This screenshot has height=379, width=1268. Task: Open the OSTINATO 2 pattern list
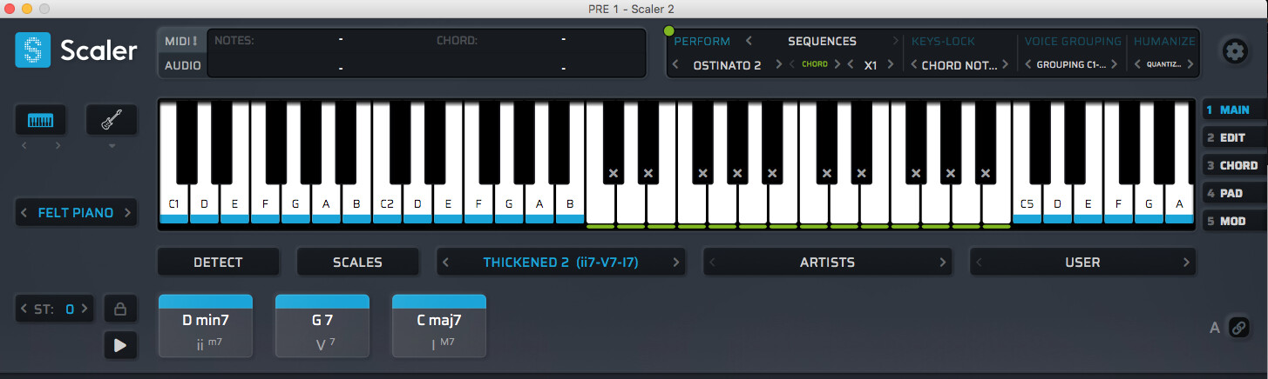point(727,65)
